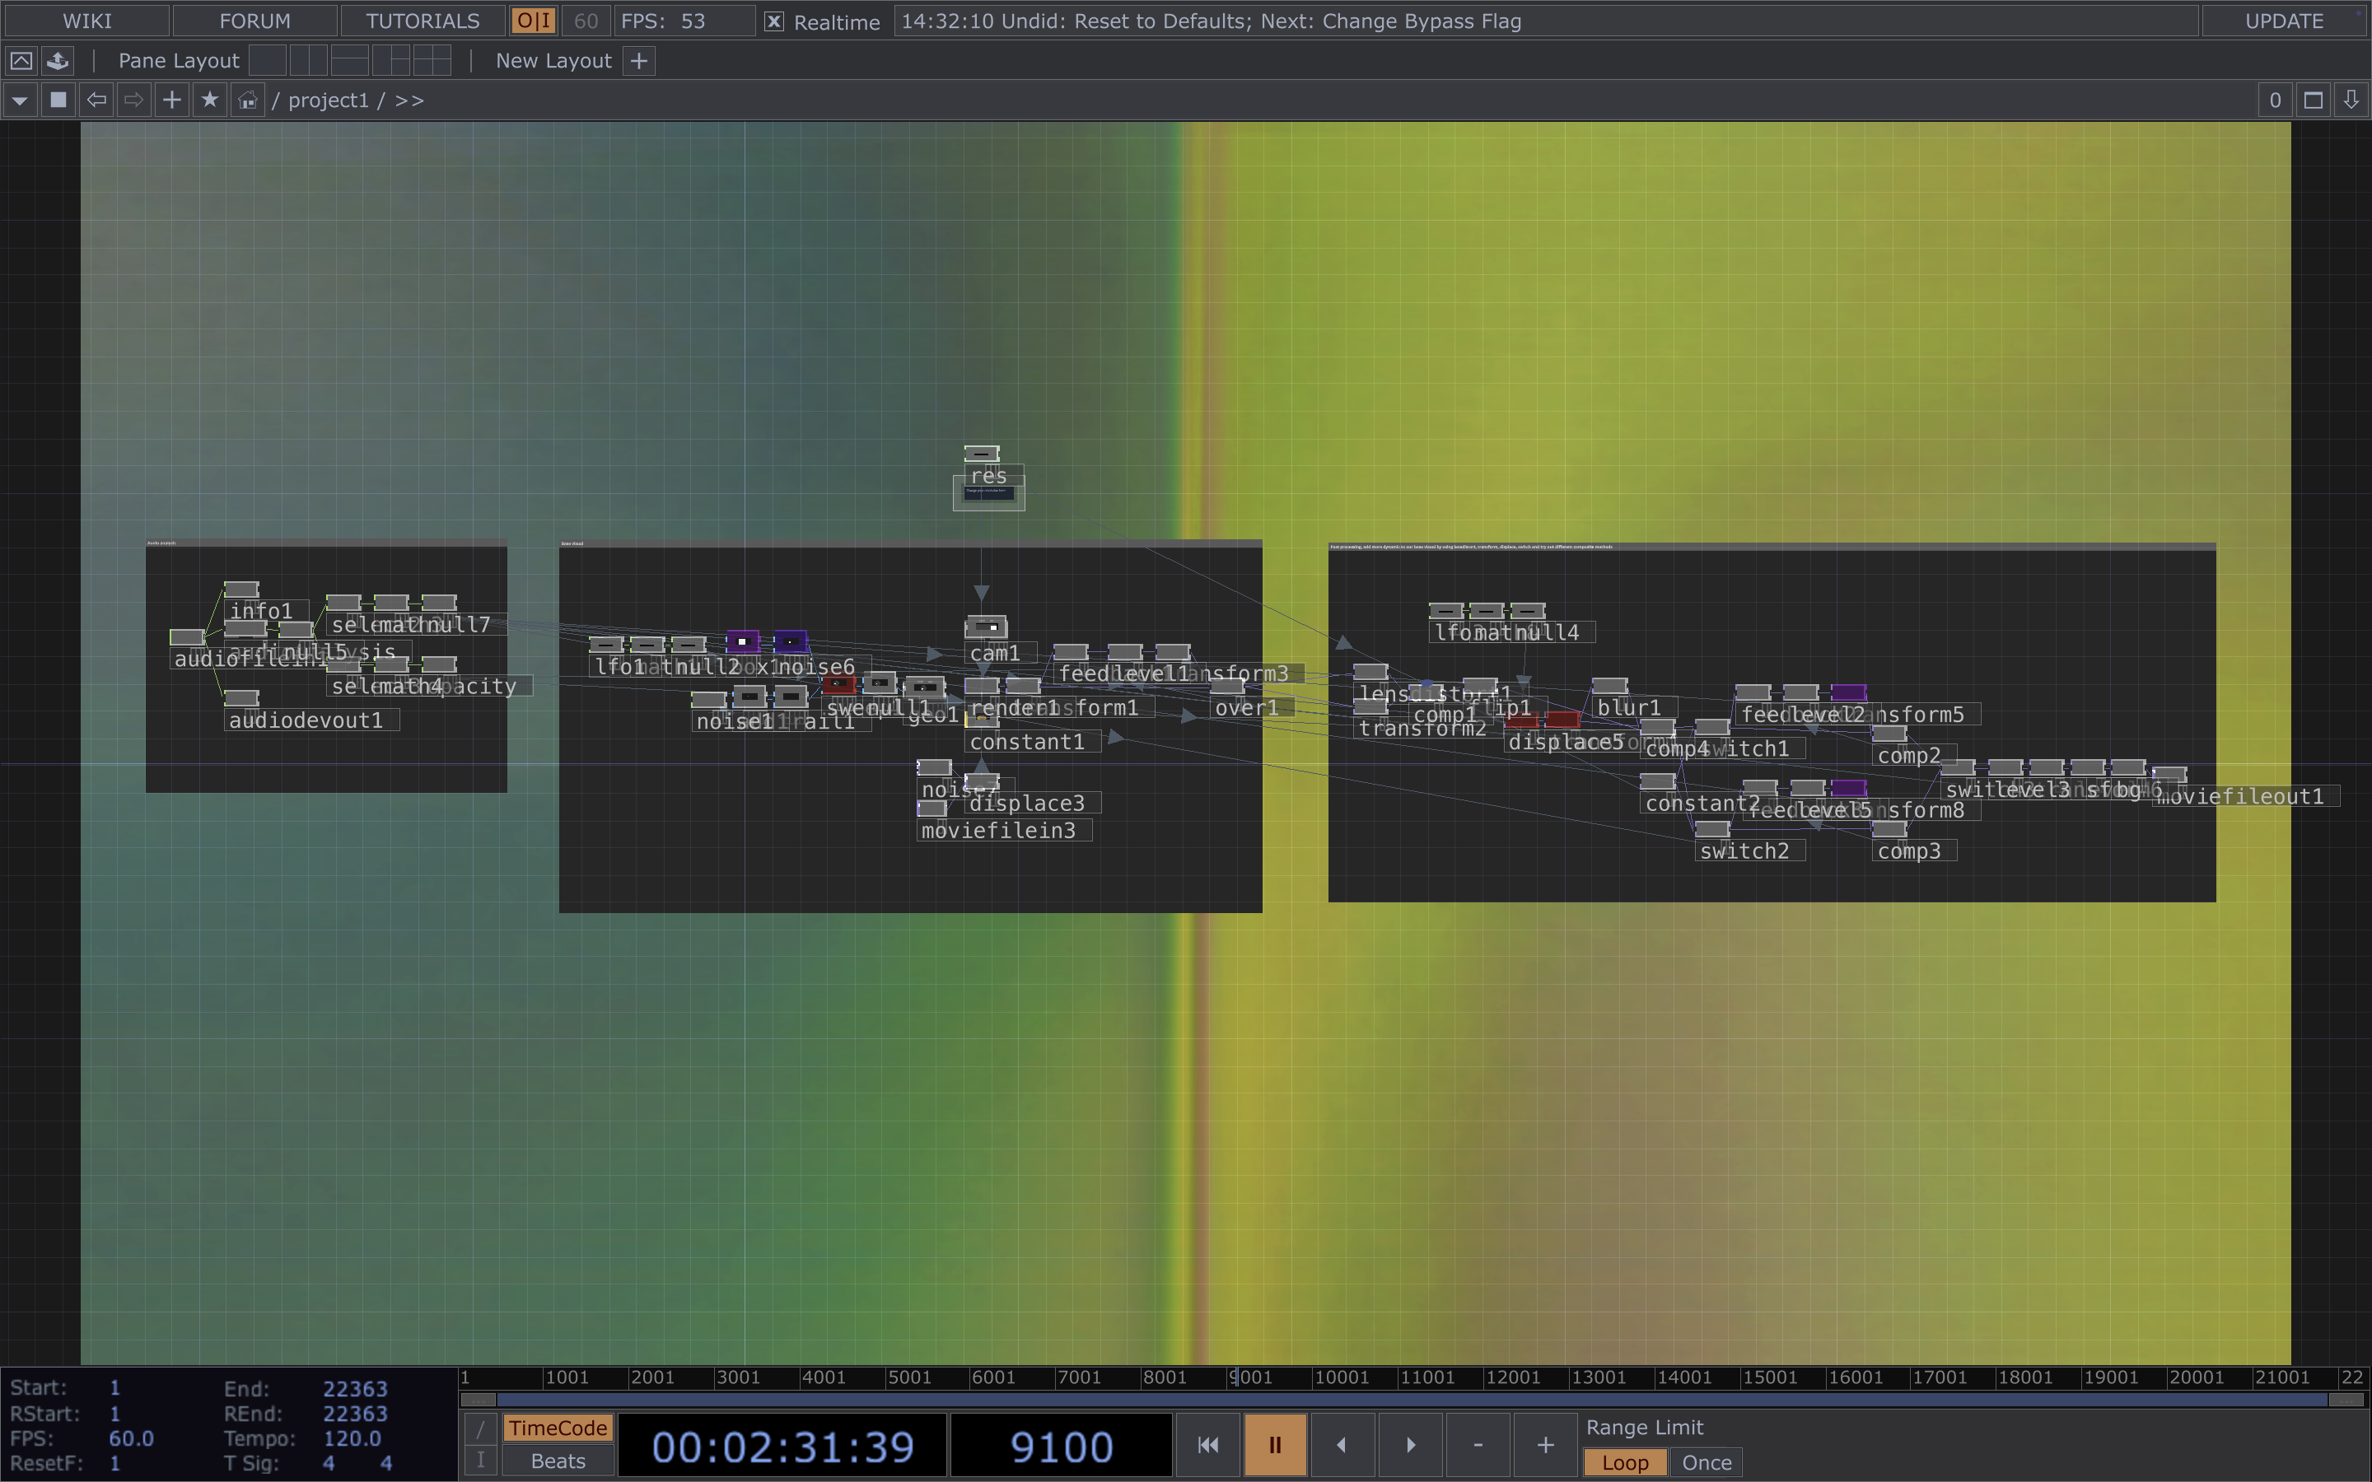Click the bookmark star icon

tap(210, 100)
